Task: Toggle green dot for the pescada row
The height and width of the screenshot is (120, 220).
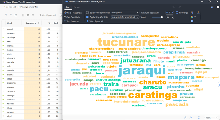Action: [3, 62]
